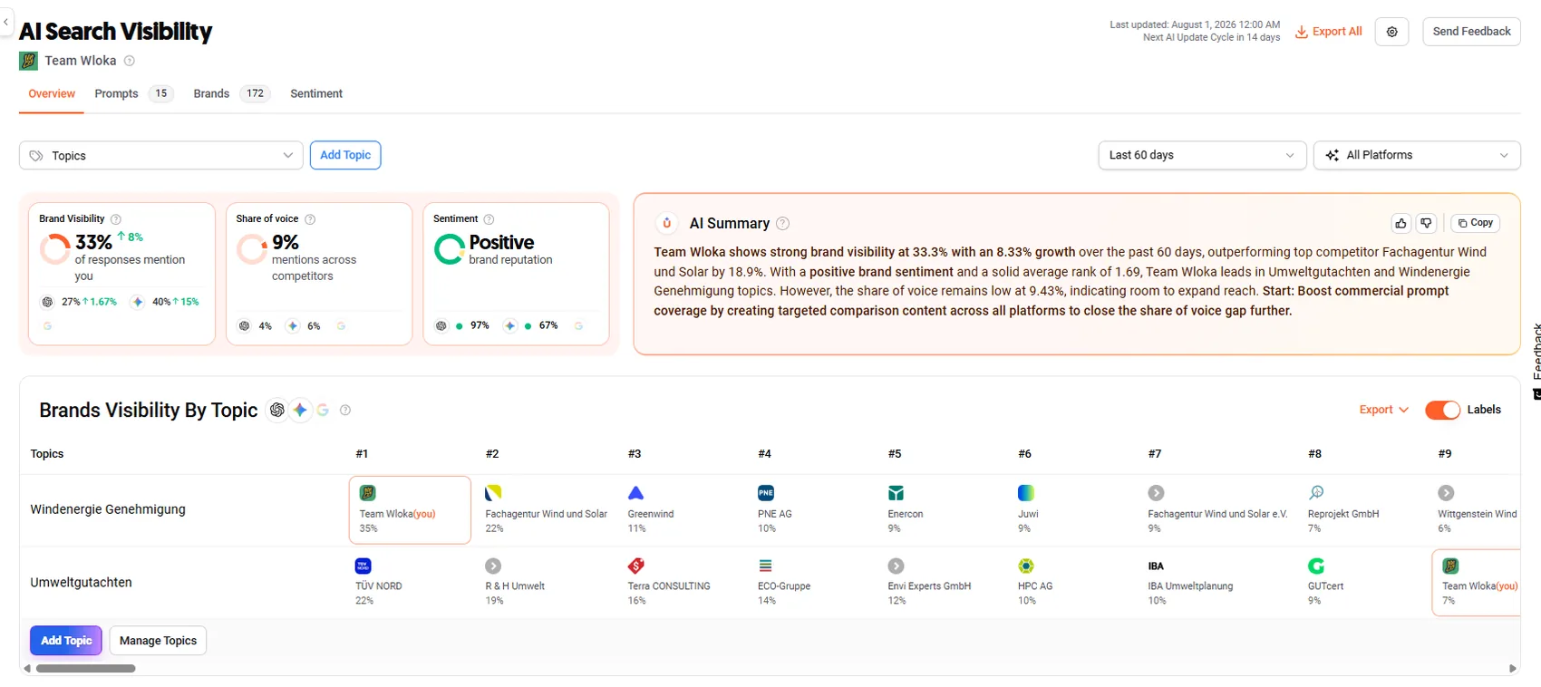Viewport: 1541px width, 687px height.
Task: Toggle the Labels switch off
Action: tap(1442, 410)
